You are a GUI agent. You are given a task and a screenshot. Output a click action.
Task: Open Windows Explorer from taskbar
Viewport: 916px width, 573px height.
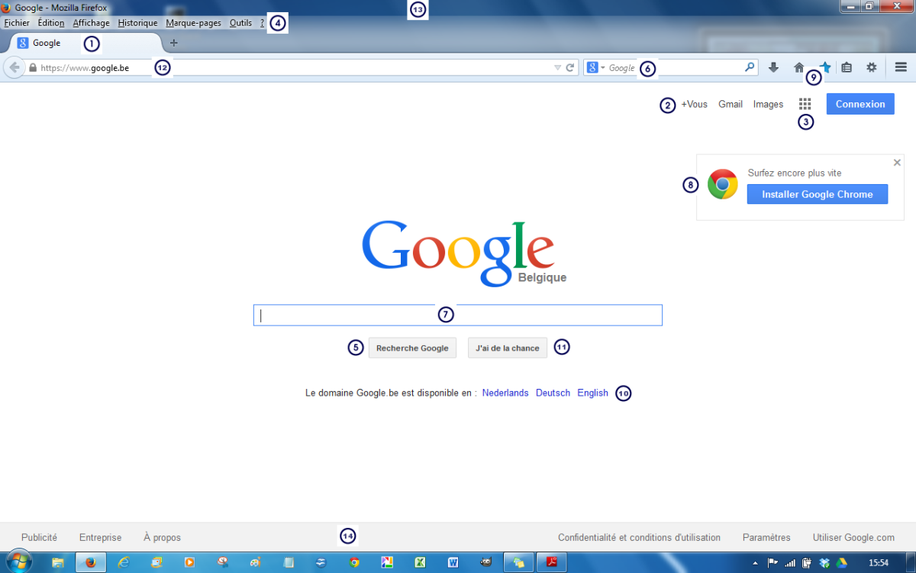click(x=57, y=562)
